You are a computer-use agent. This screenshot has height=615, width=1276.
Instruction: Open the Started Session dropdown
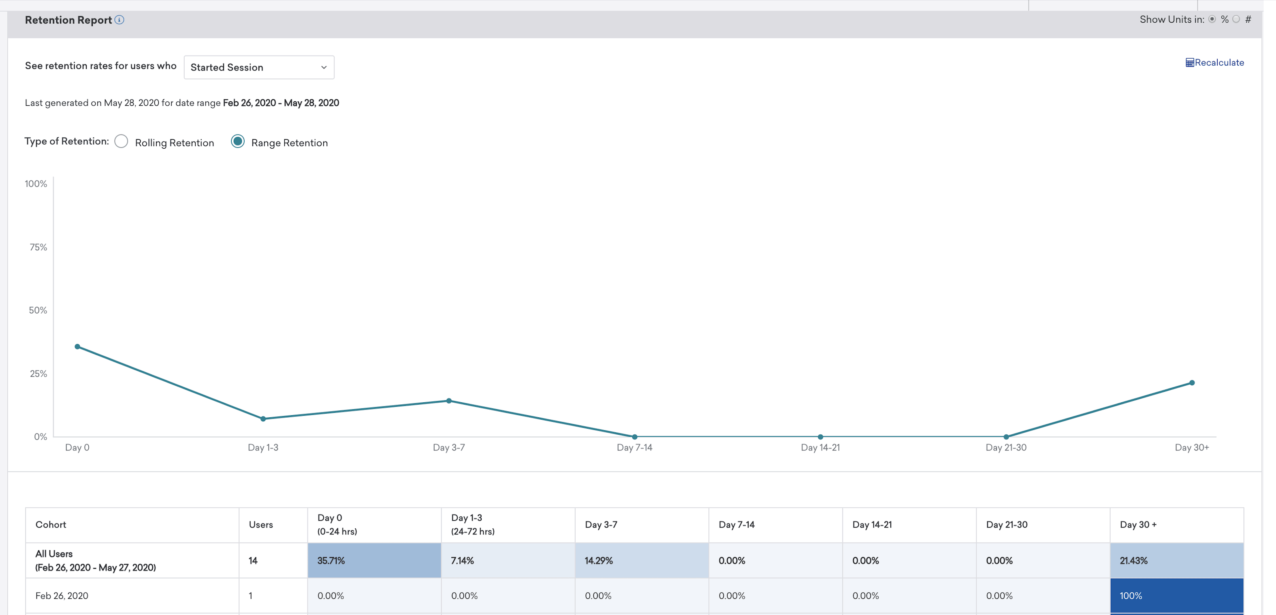click(259, 67)
